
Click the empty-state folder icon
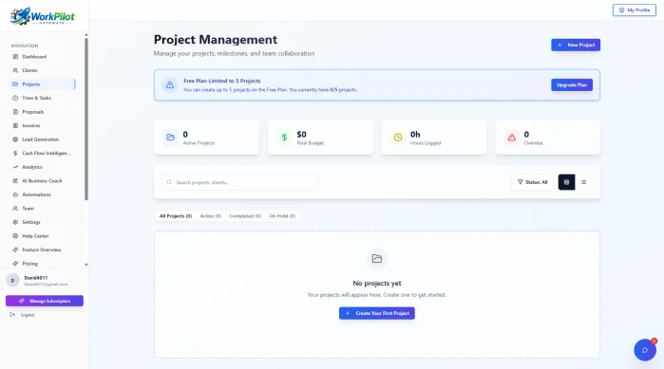pyautogui.click(x=377, y=259)
